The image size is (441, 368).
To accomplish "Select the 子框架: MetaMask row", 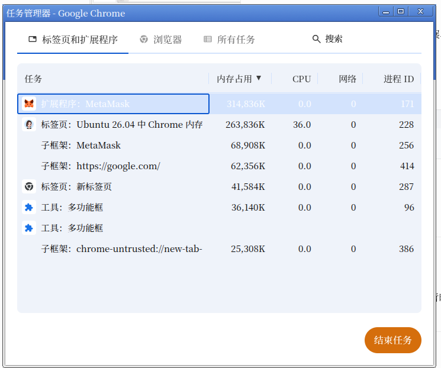I will [x=220, y=146].
